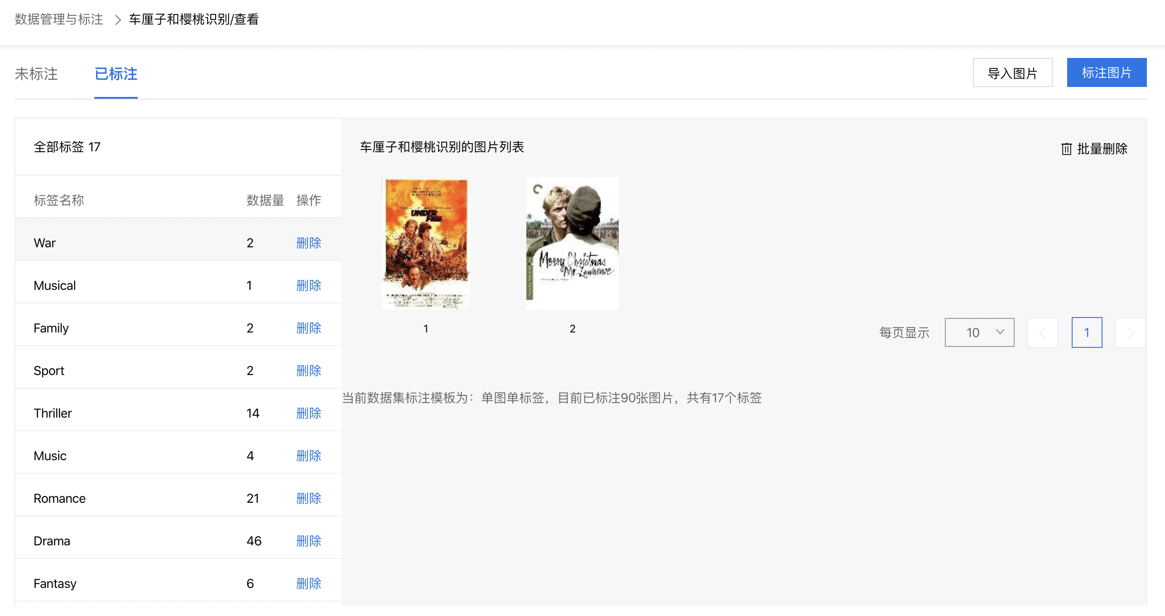Open the Merry Christmas Mr. Lawrence thumbnail

[x=573, y=244]
